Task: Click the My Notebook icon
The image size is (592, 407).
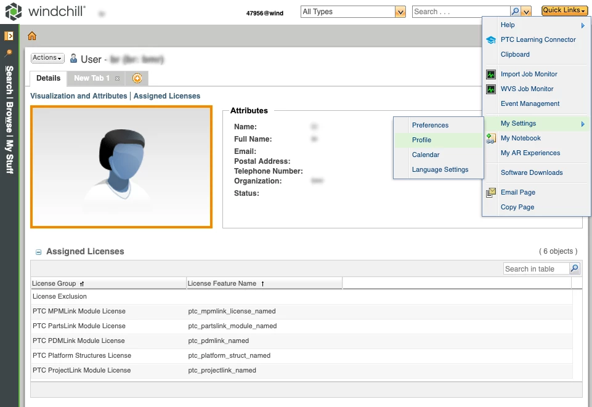Action: point(491,139)
